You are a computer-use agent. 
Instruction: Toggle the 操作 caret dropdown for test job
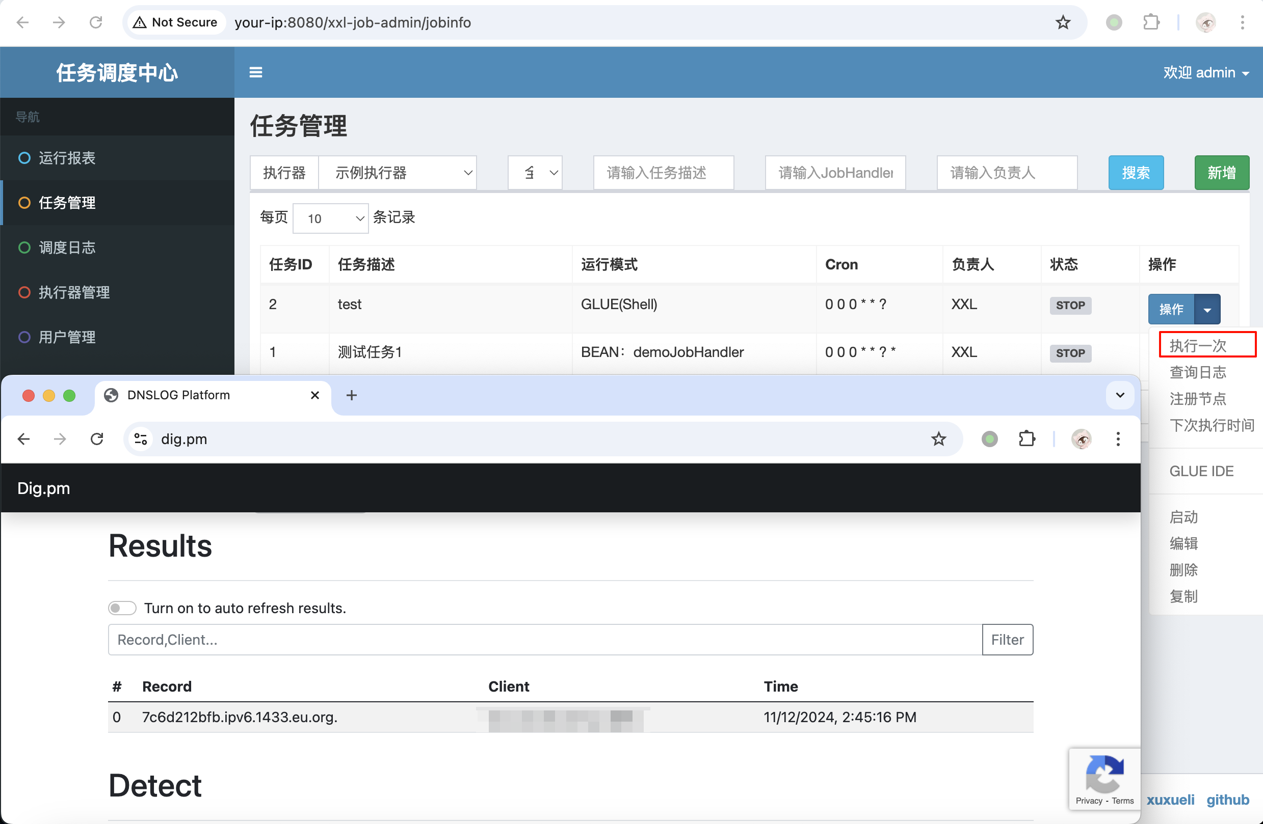[x=1207, y=310]
